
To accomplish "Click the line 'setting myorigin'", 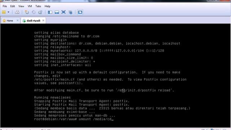I will (x=50, y=40).
